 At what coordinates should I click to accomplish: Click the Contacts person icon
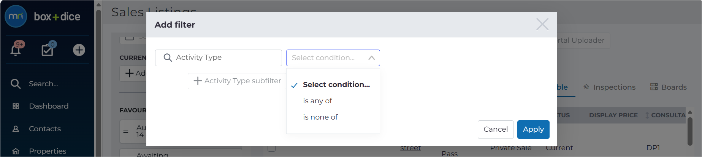[x=16, y=129]
